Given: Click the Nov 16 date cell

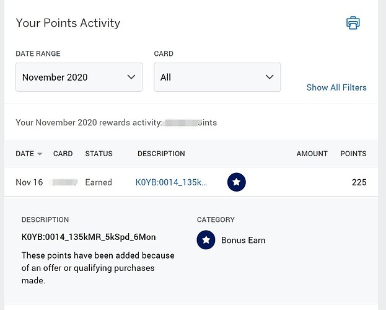Looking at the screenshot, I should pos(29,182).
